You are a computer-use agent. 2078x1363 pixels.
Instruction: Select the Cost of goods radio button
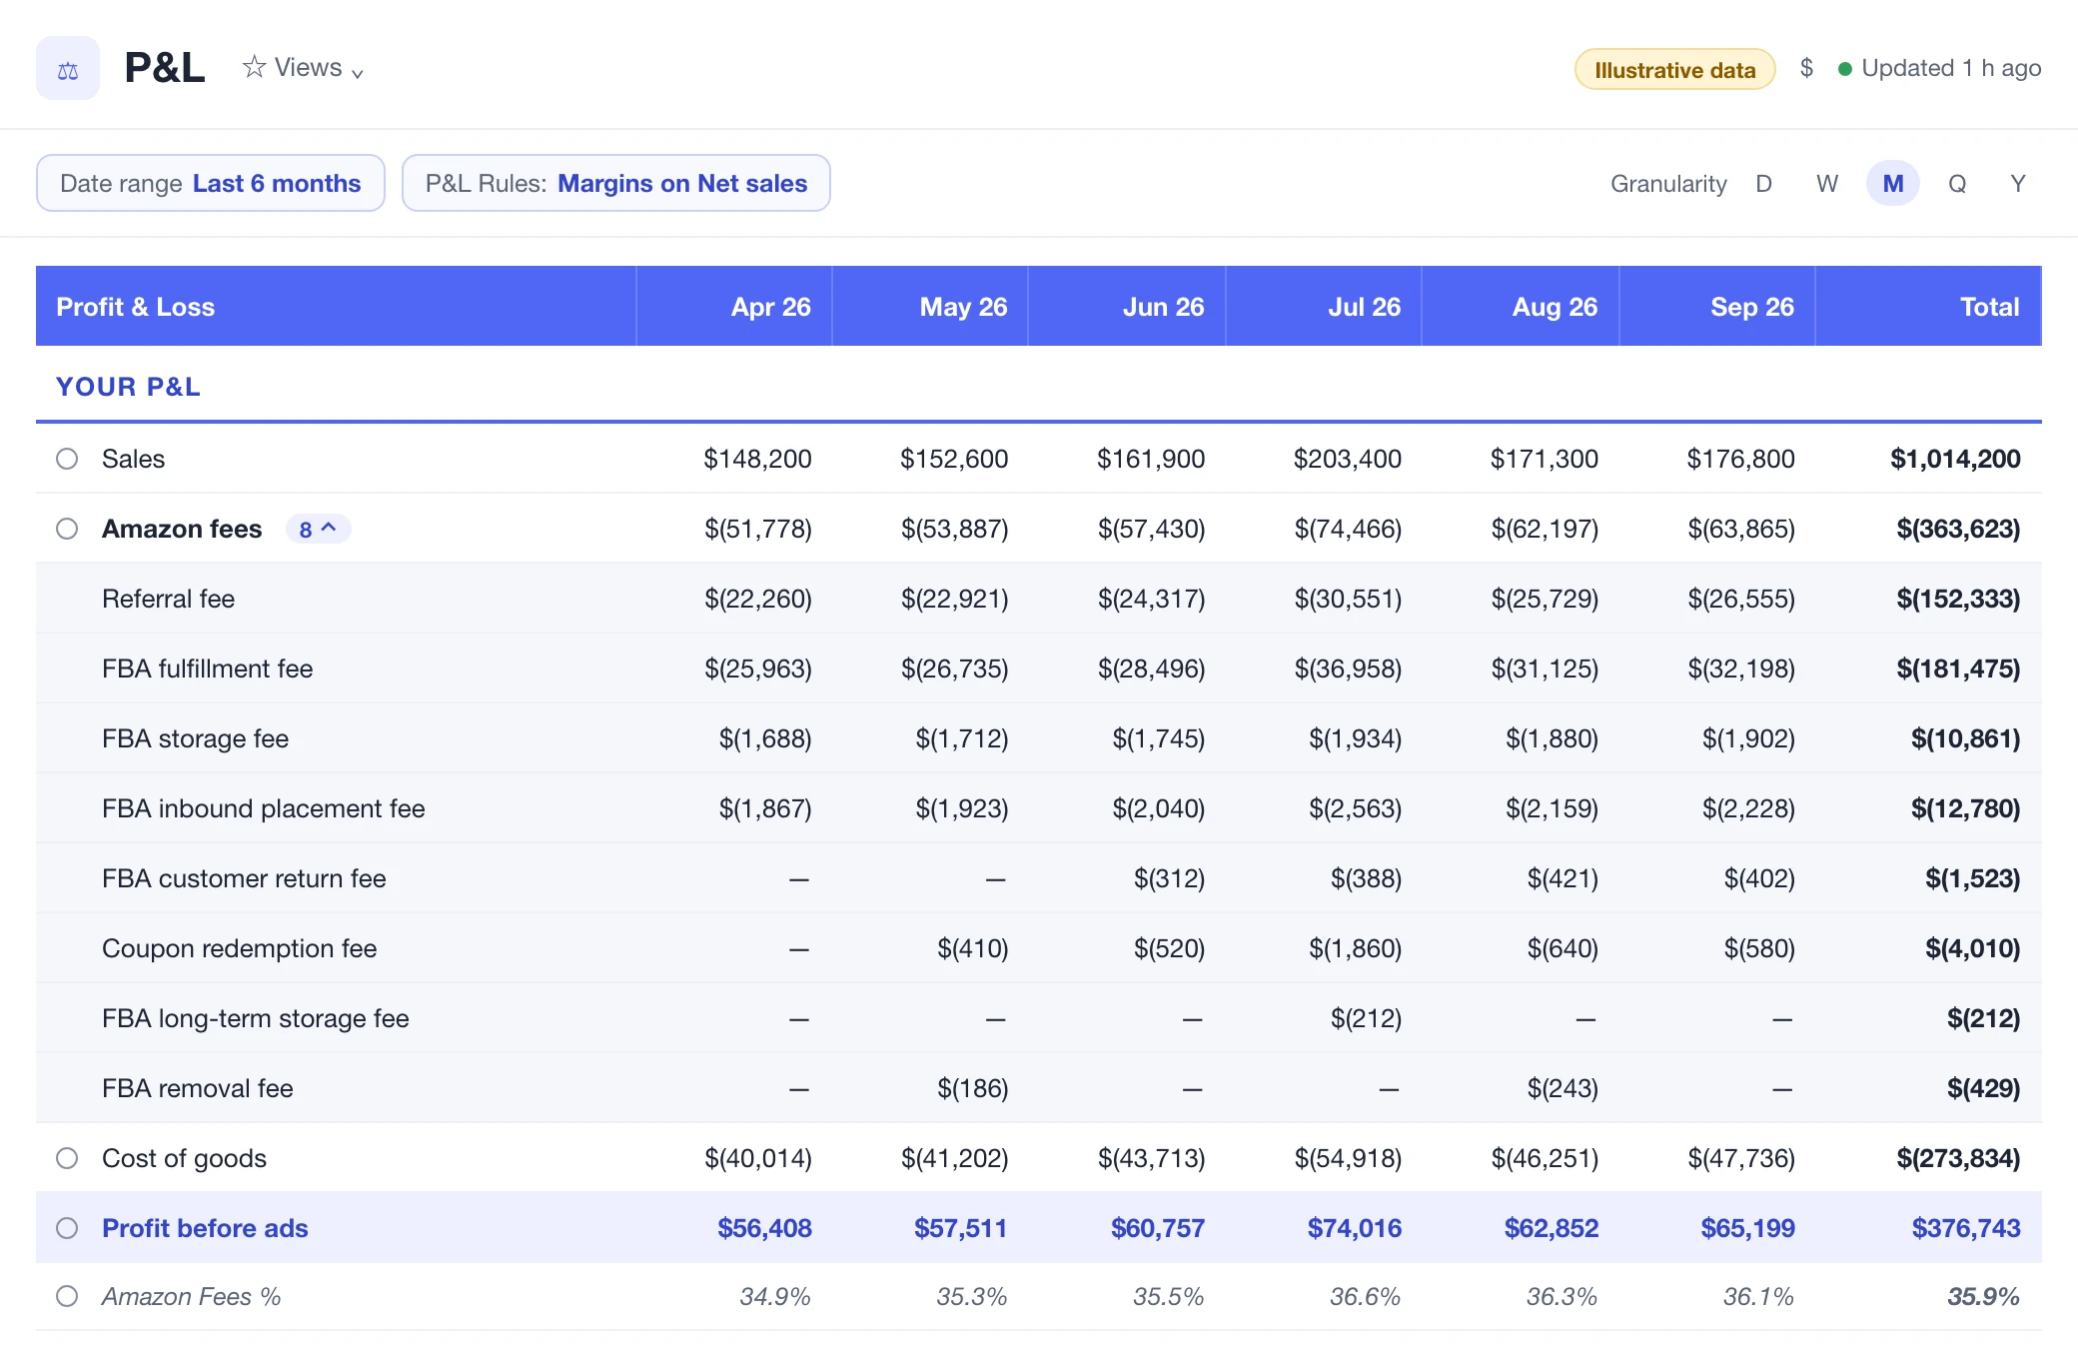click(x=67, y=1158)
